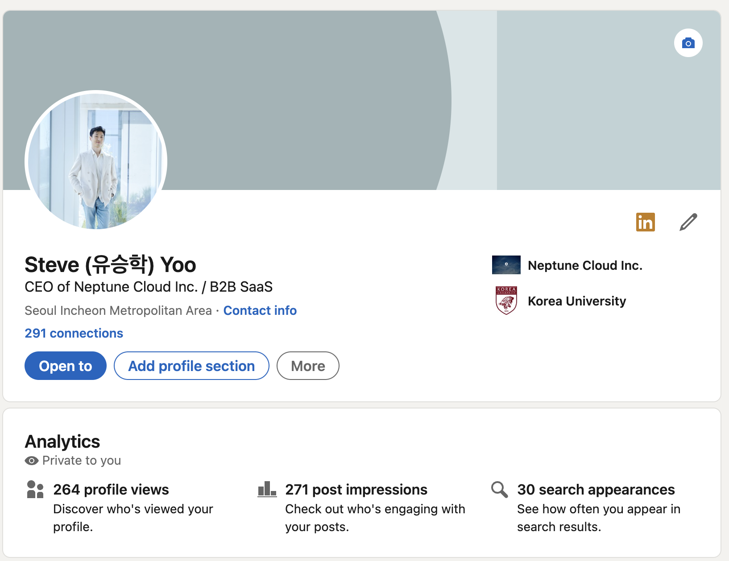Click the Neptune Cloud Inc. company logo

(506, 265)
